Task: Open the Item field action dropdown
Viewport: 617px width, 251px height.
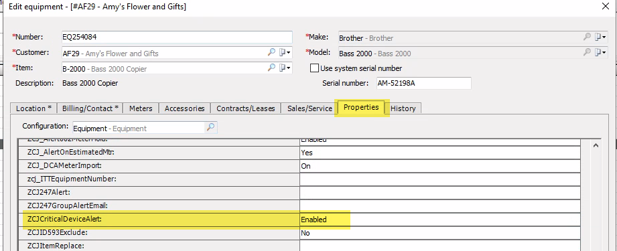Action: tap(285, 68)
